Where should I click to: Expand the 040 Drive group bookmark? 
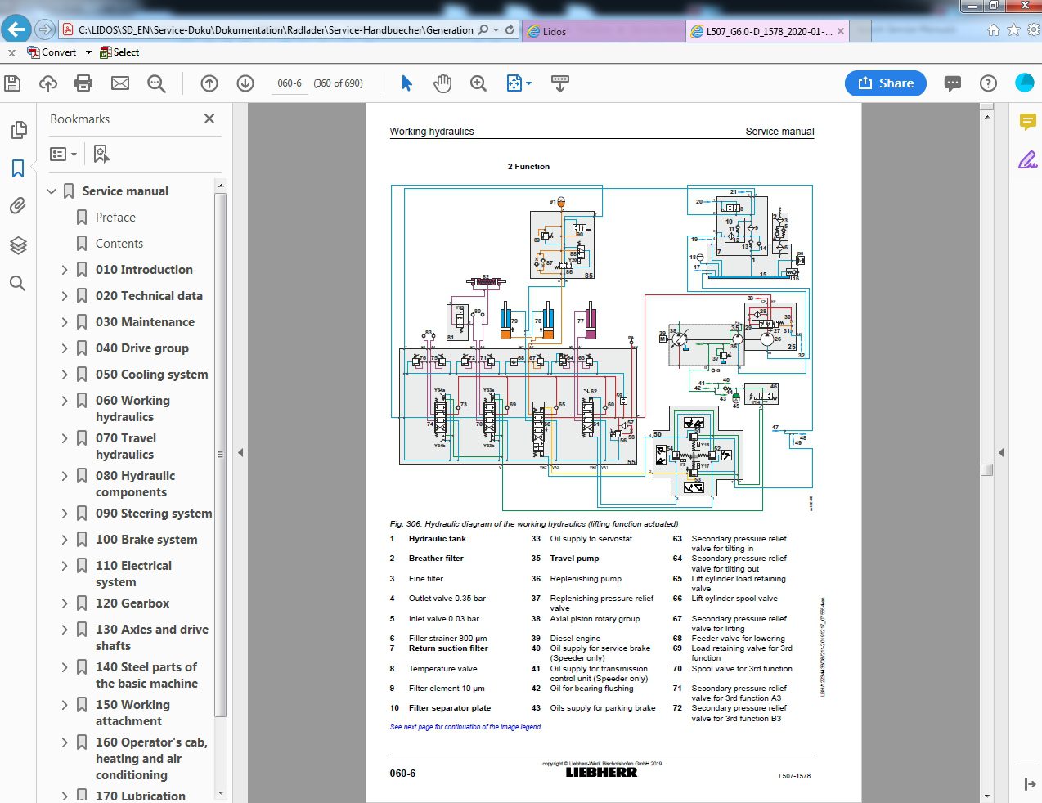click(65, 348)
